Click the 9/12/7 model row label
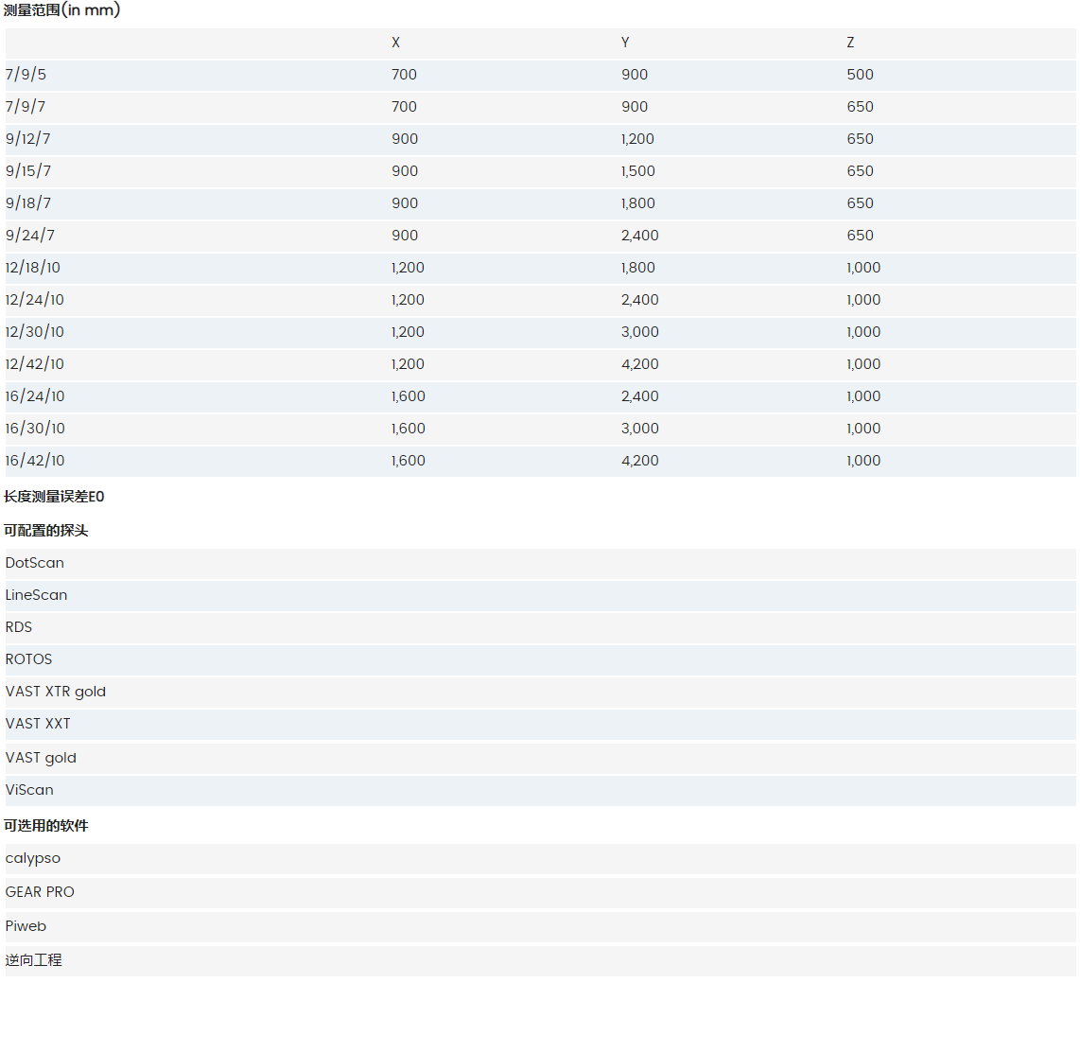Screen dimensions: 1080x1053 28,139
